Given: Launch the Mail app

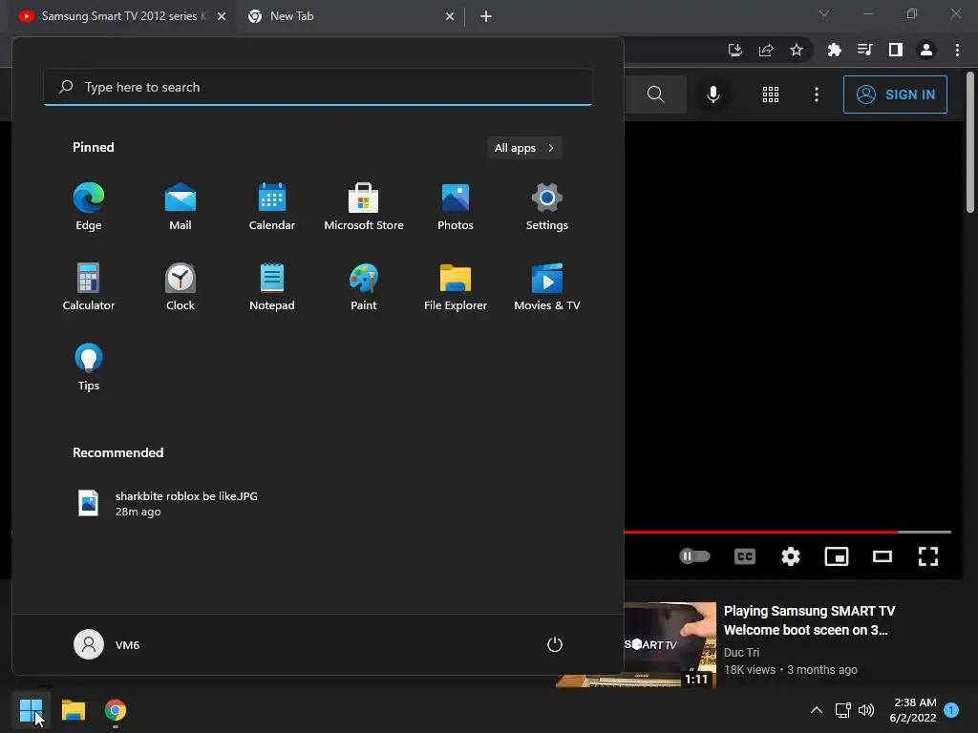Looking at the screenshot, I should 181,207.
